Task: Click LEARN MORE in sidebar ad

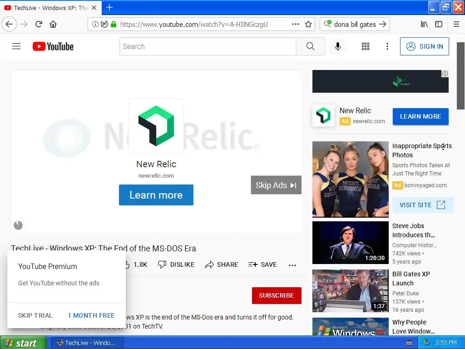Action: tap(420, 117)
